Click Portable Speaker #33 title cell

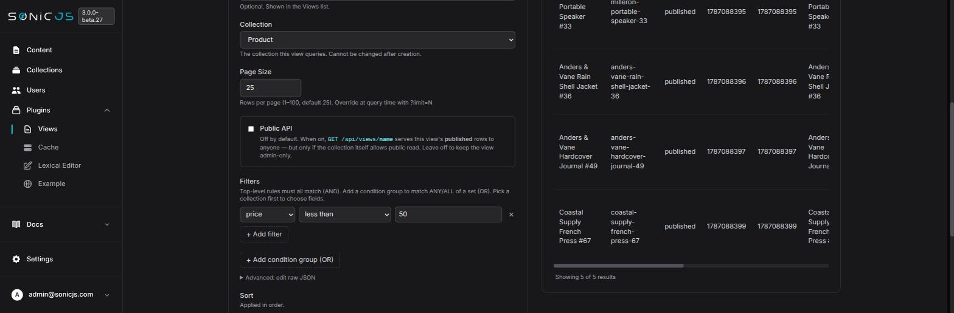572,16
